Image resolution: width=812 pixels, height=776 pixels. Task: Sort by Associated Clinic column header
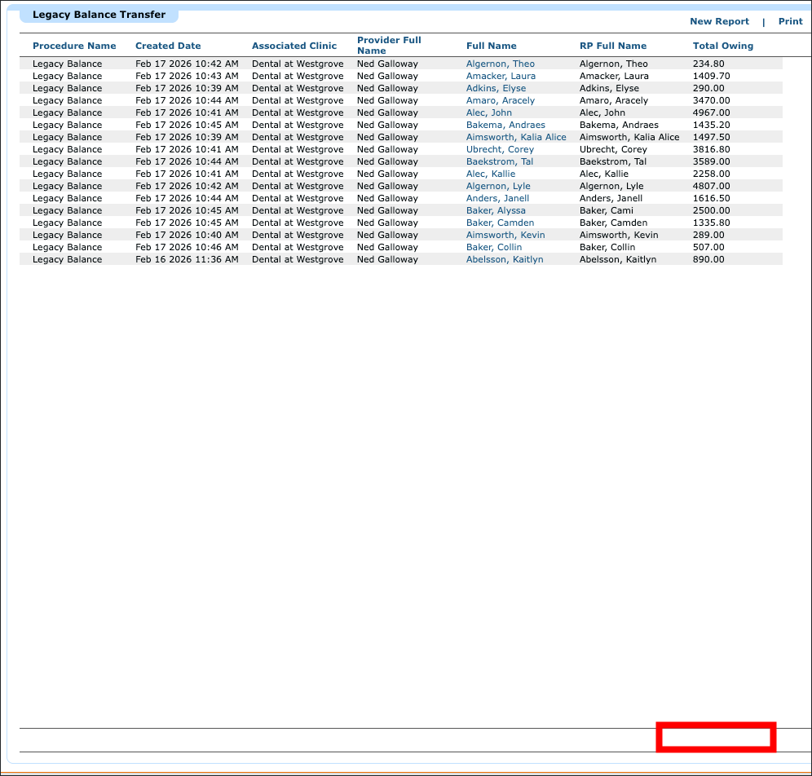294,46
